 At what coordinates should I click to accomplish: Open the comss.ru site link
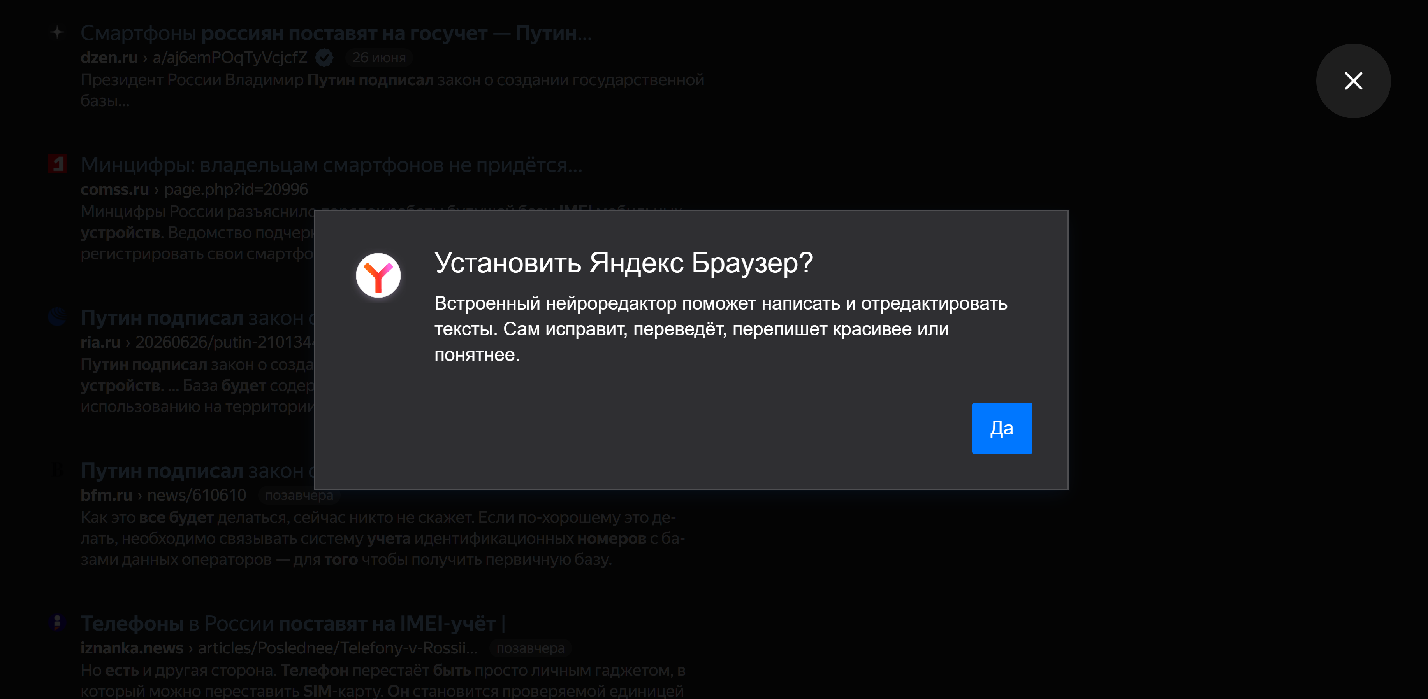[x=115, y=189]
